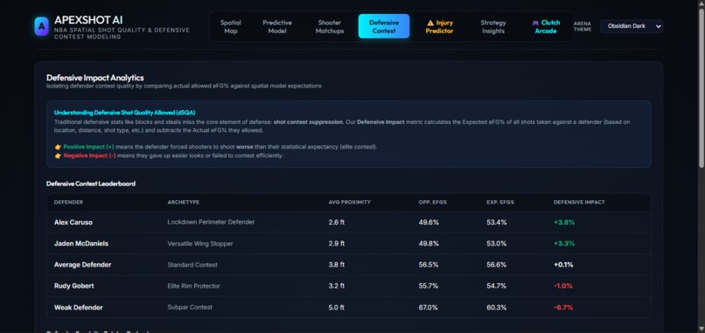The image size is (705, 333).
Task: Click the Defensive Impact Analytics heading
Action: pos(94,78)
